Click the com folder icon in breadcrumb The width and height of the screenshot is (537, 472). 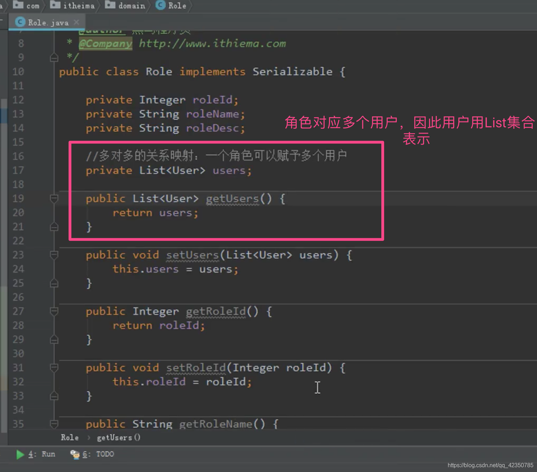(x=18, y=5)
